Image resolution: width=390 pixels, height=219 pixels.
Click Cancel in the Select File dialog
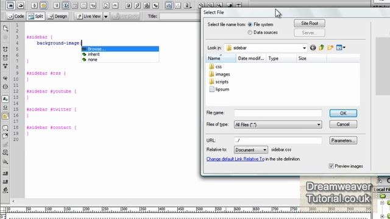tap(343, 124)
